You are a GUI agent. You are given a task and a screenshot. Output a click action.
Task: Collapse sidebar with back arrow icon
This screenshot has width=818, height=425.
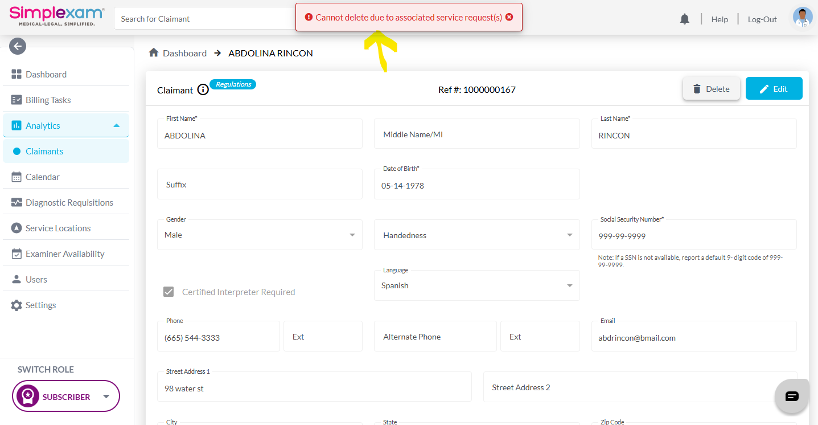click(18, 46)
